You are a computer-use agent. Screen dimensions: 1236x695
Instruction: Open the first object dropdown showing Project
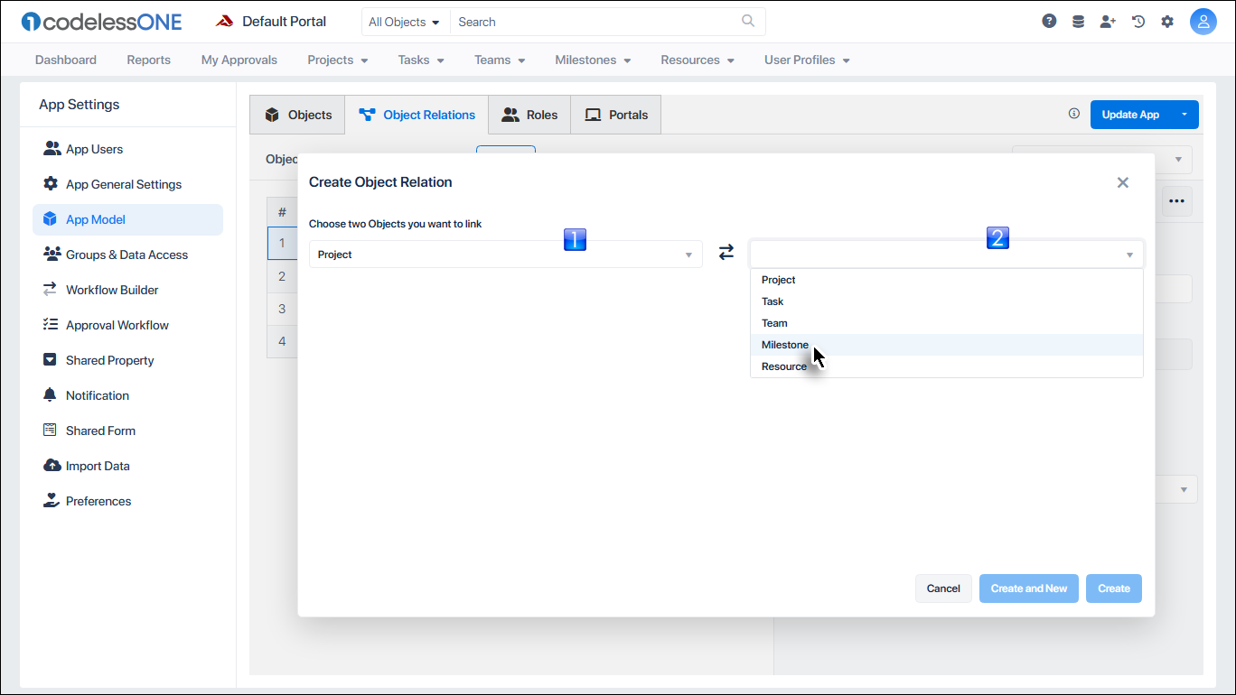[x=506, y=255]
